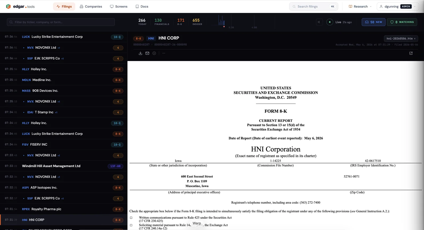This screenshot has height=230, width=424.
Task: Open the more options ellipsis
Action: pyautogui.click(x=164, y=53)
